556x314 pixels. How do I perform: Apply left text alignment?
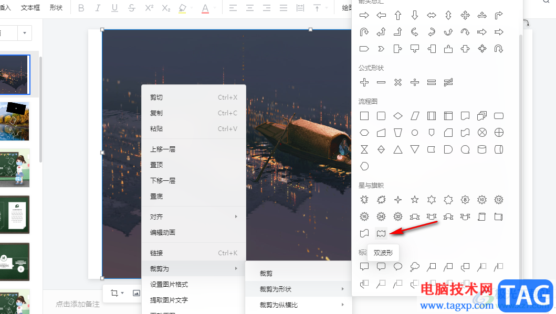[233, 8]
